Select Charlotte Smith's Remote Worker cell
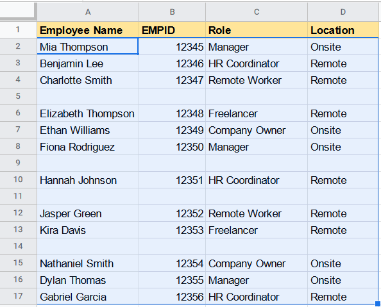The image size is (381, 307). point(257,80)
